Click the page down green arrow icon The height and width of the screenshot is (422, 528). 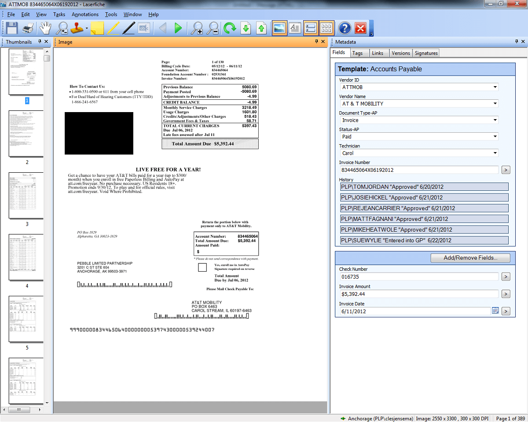point(246,28)
